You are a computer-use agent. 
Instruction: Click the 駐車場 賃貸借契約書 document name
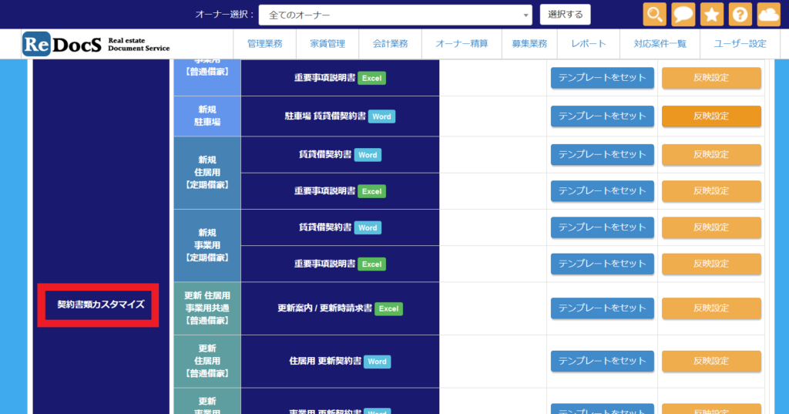coord(325,116)
